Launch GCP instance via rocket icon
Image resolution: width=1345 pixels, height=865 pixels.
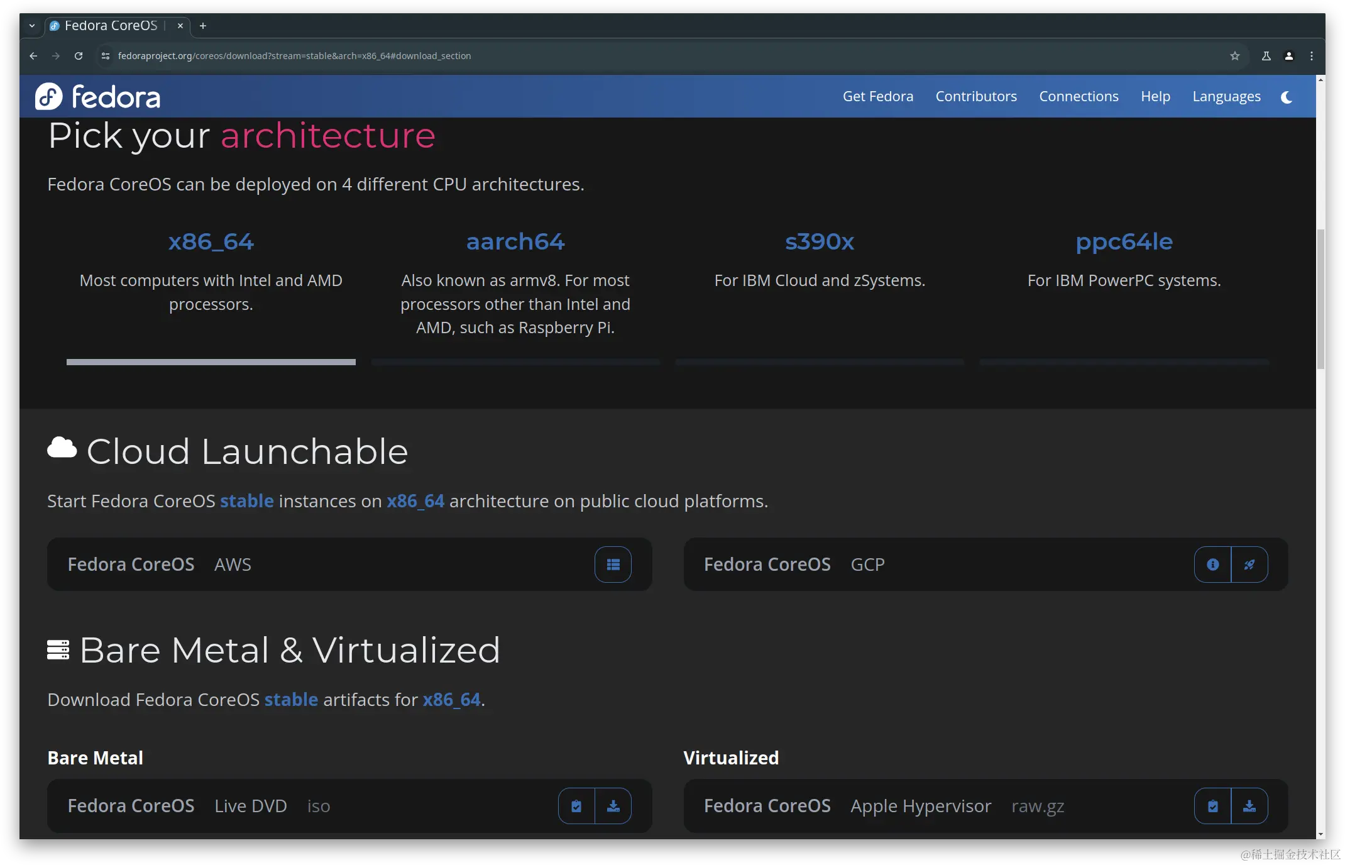(1249, 565)
